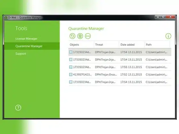Click the DPH:Trojan.Enco... threat cell

[106, 75]
